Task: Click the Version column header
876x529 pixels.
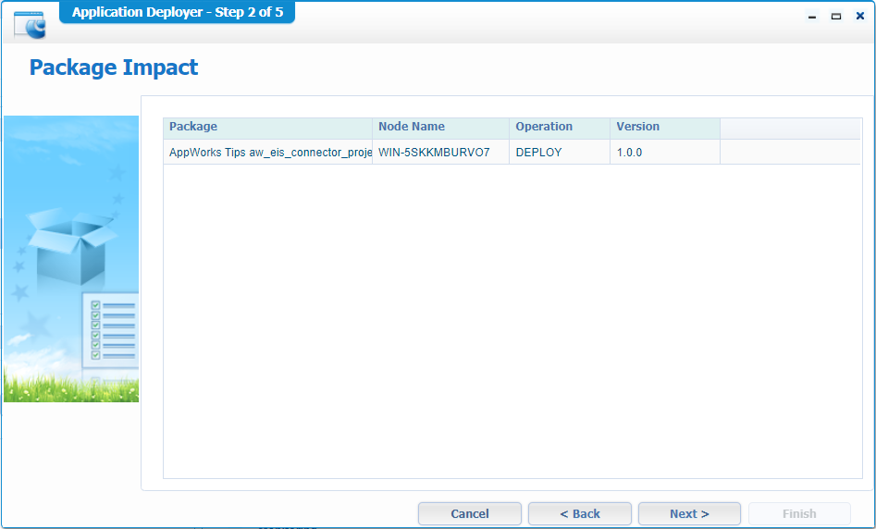Action: 664,127
